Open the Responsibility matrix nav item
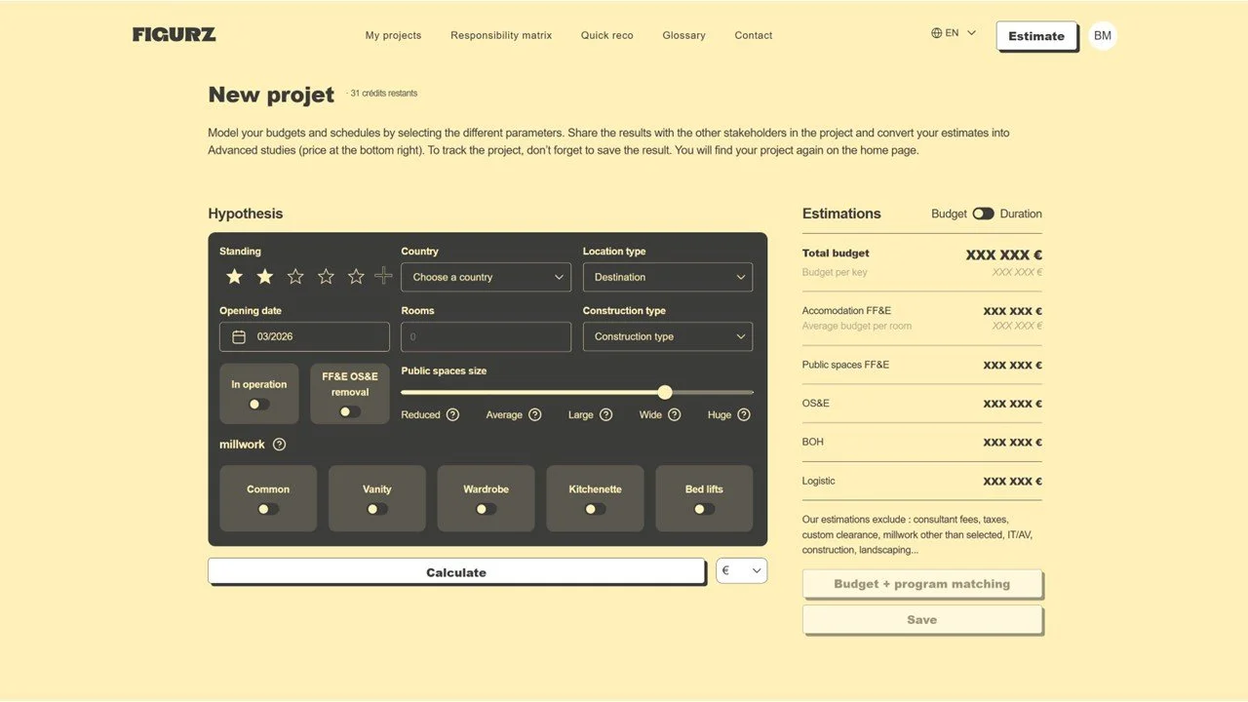 tap(501, 35)
